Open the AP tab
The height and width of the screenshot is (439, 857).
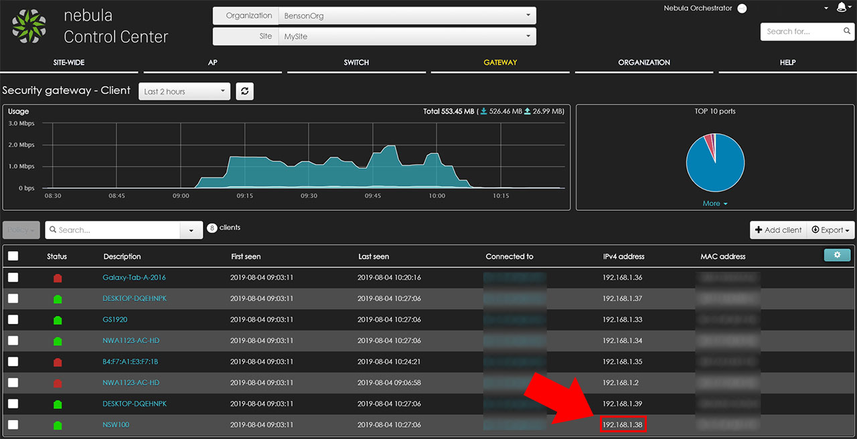pyautogui.click(x=213, y=62)
